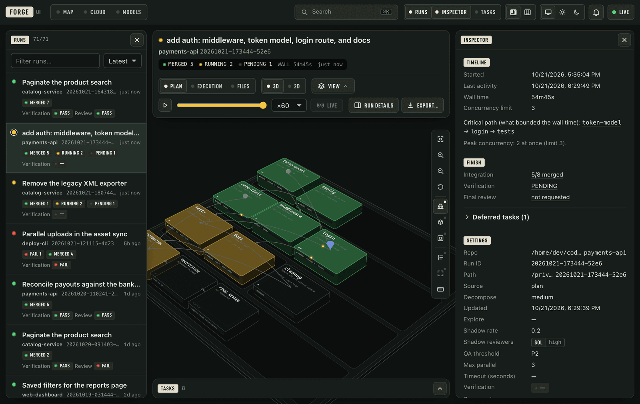This screenshot has width=640, height=404.
Task: Go to the MAP nav item
Action: (65, 12)
